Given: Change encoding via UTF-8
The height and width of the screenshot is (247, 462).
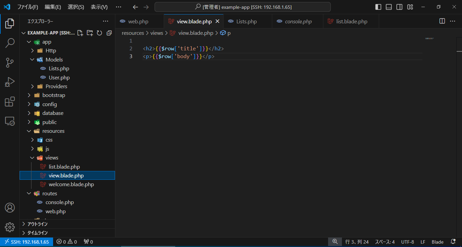Looking at the screenshot, I should point(408,242).
